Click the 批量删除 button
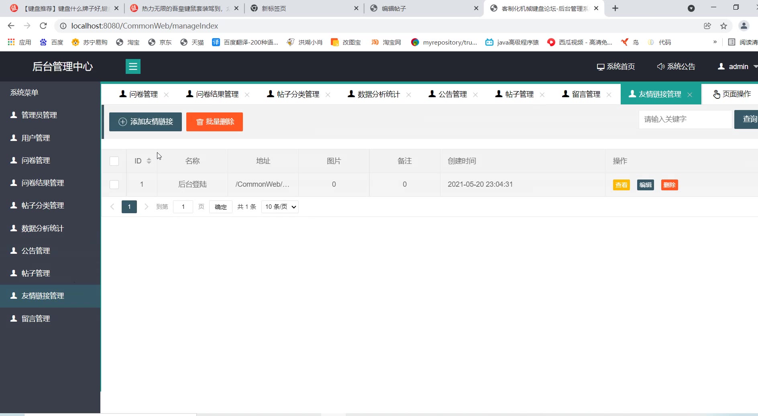Screen dimensions: 758x416 [214, 122]
